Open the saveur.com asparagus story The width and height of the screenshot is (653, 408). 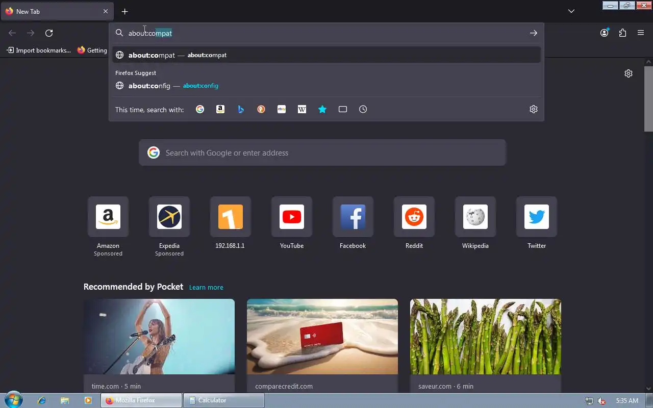(x=486, y=345)
